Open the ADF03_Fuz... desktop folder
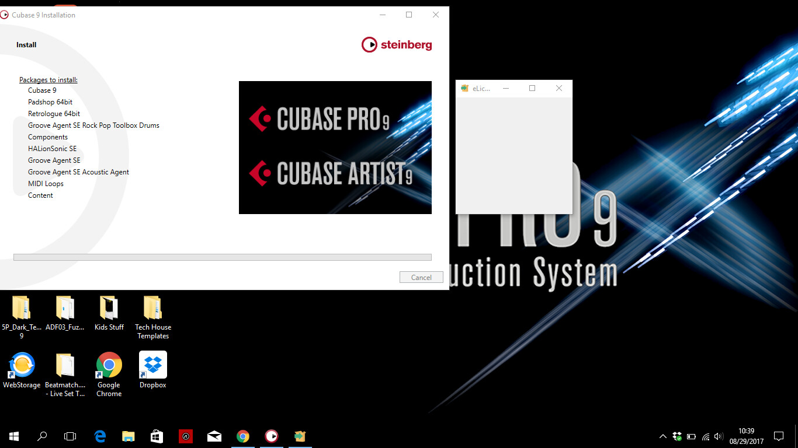798x448 pixels. click(x=65, y=314)
